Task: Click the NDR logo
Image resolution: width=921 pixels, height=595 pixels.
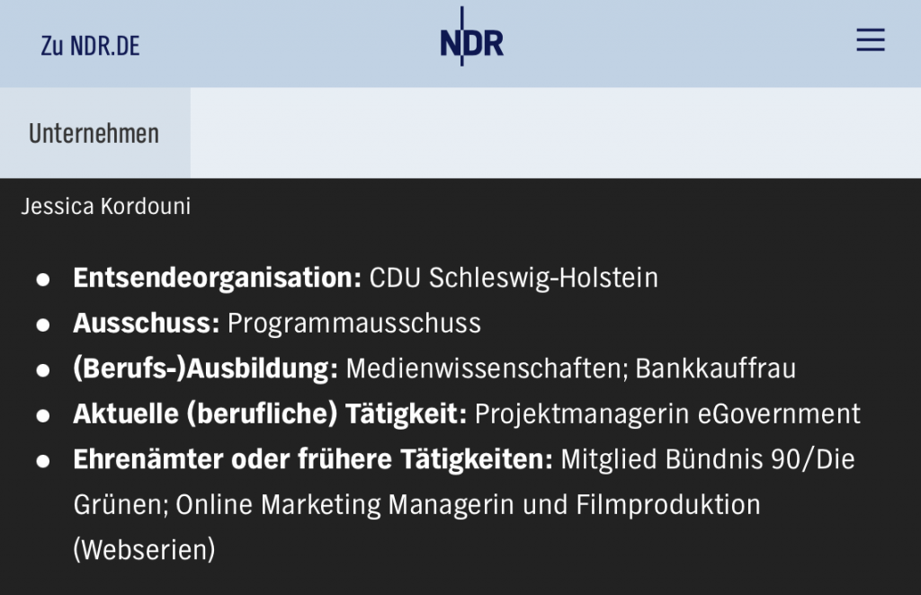Action: (x=471, y=42)
